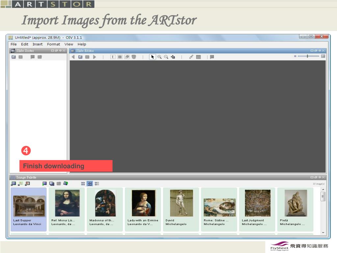
Task: Select the Rome: Sistine thumbnail
Action: (219, 209)
